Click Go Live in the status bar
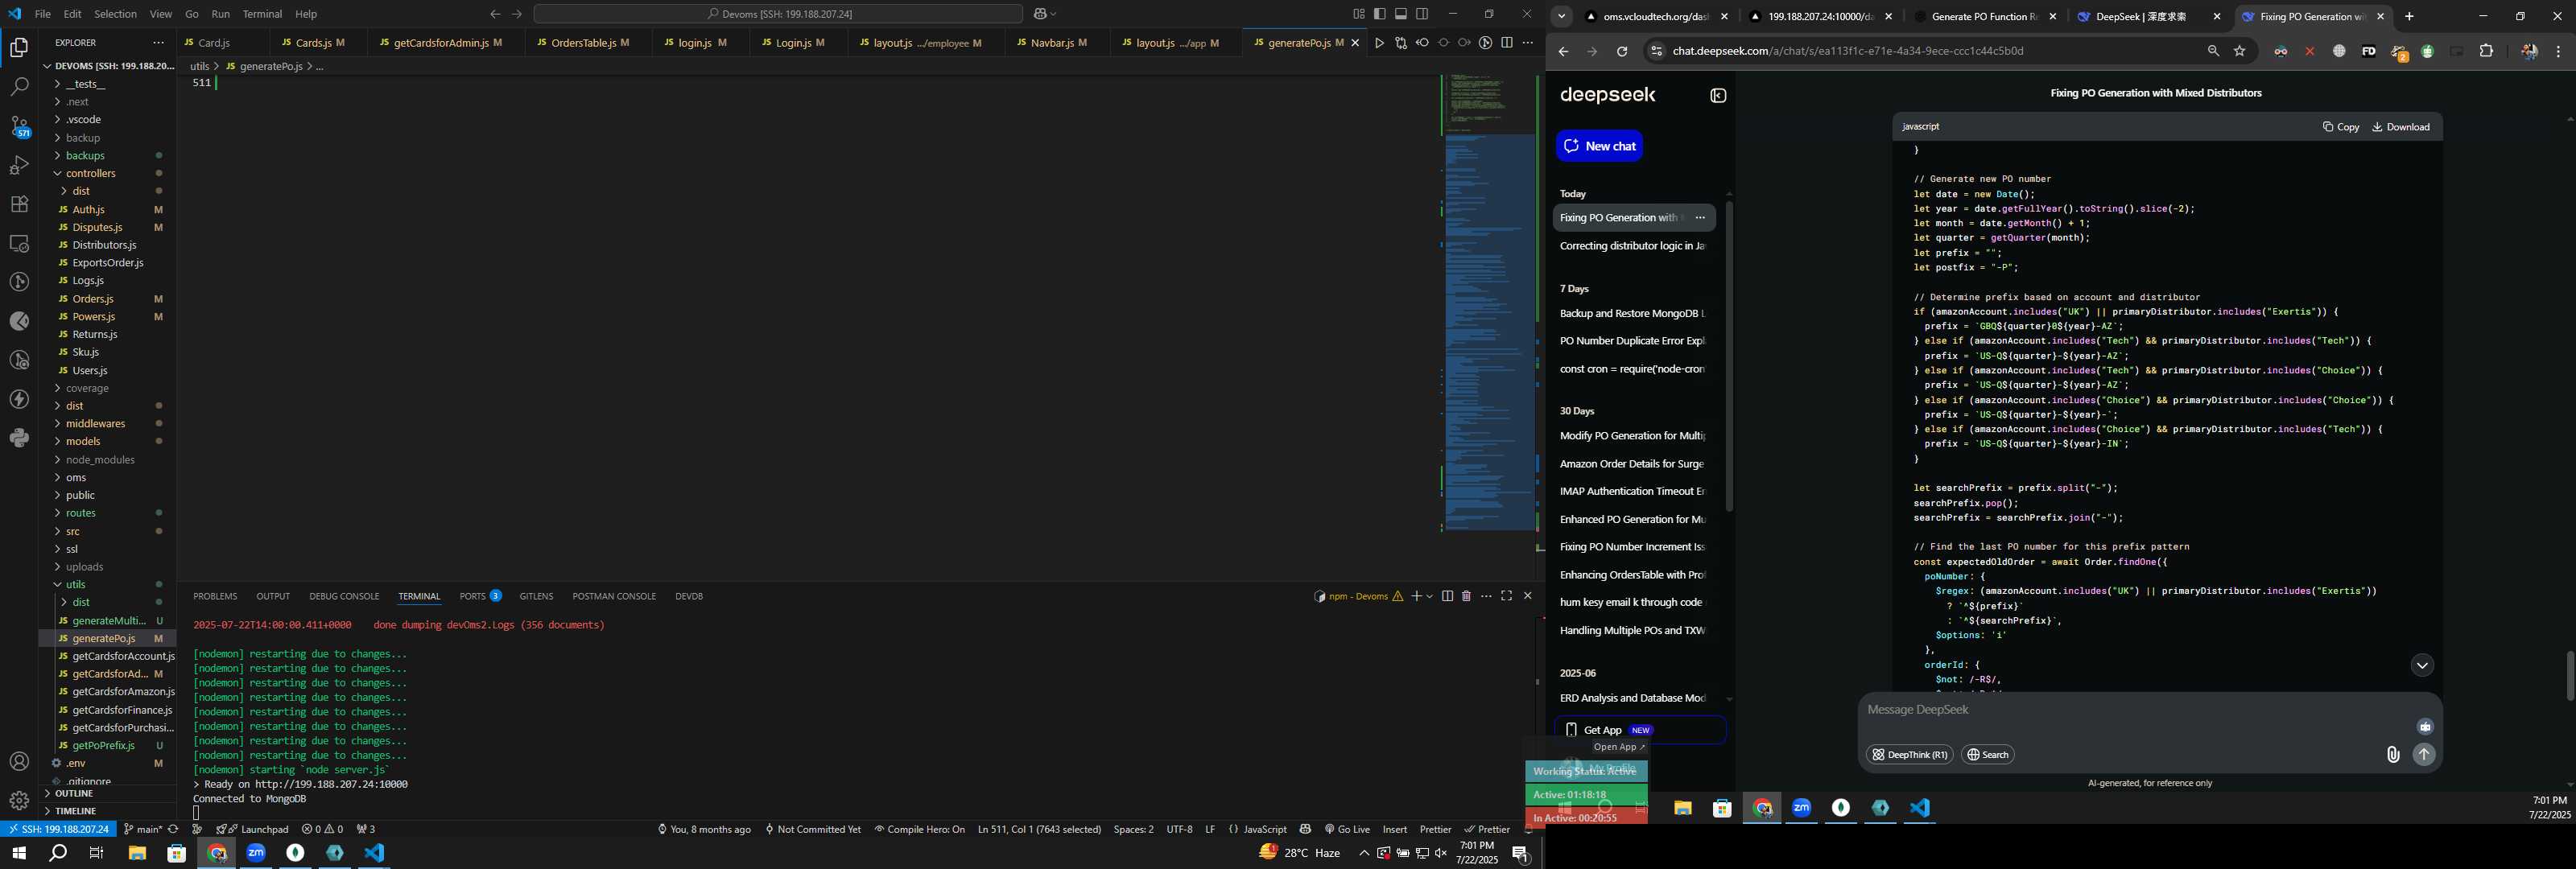 1347,829
